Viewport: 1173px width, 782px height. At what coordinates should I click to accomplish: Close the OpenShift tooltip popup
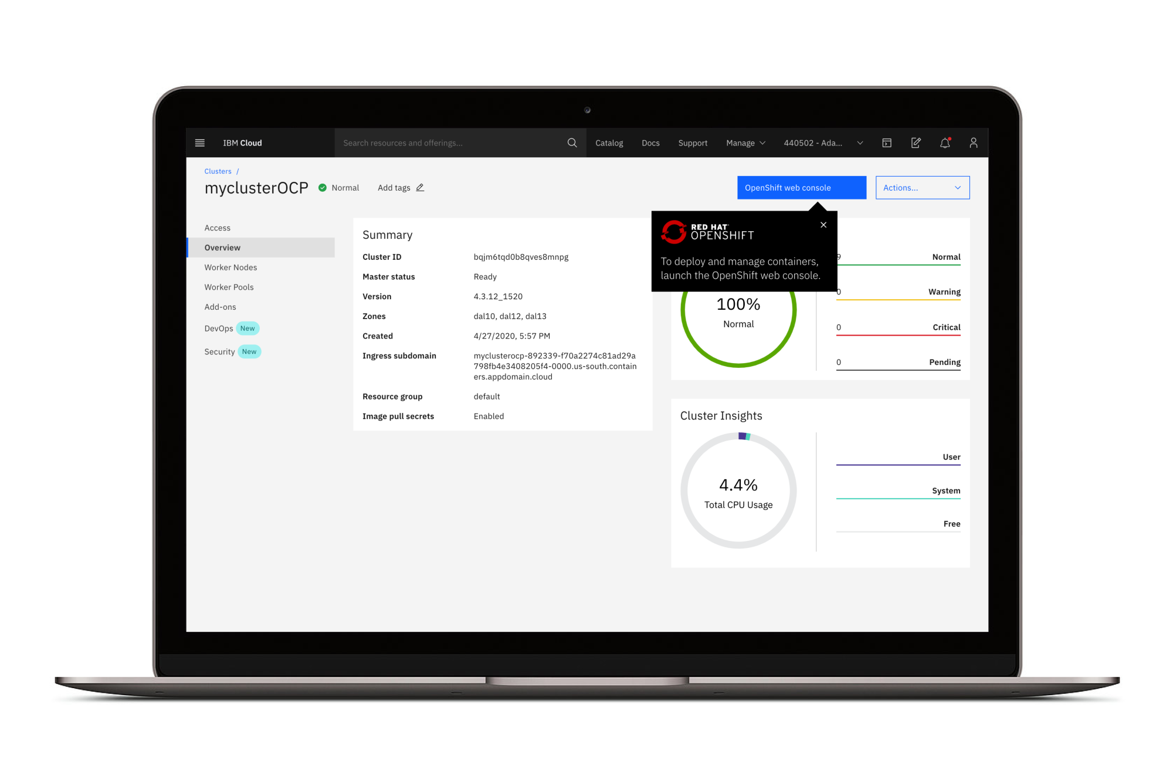click(823, 225)
